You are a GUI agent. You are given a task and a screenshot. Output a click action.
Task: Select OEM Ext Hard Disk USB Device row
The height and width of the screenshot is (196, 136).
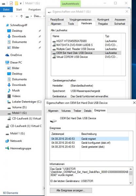point(86,53)
